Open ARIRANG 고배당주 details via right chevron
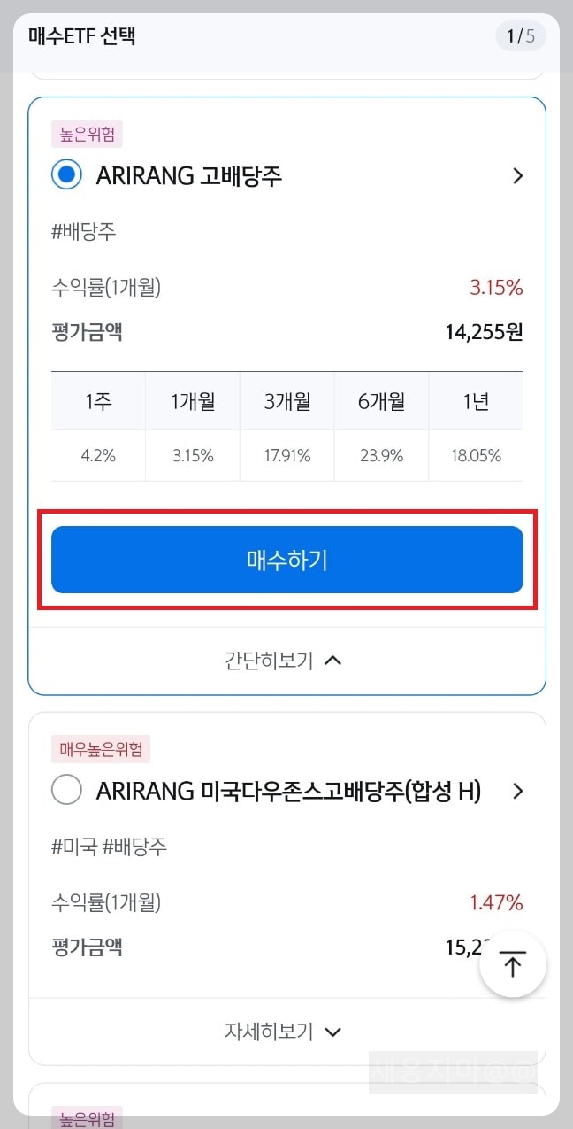 (x=517, y=175)
